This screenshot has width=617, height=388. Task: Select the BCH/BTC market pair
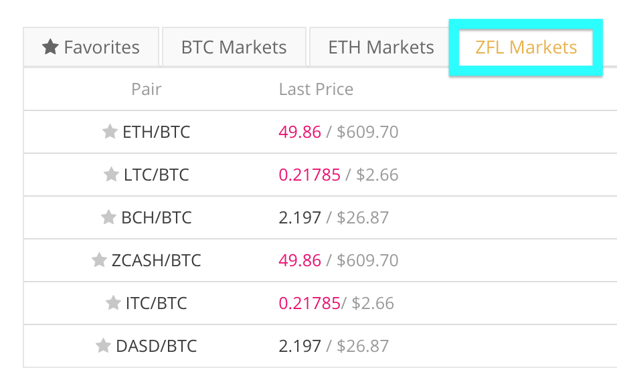coord(157,217)
